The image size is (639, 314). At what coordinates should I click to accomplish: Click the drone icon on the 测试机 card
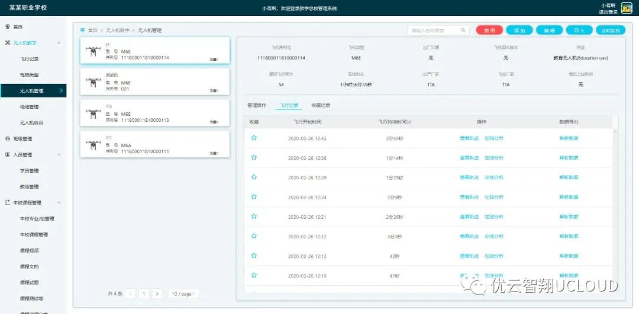(x=92, y=83)
